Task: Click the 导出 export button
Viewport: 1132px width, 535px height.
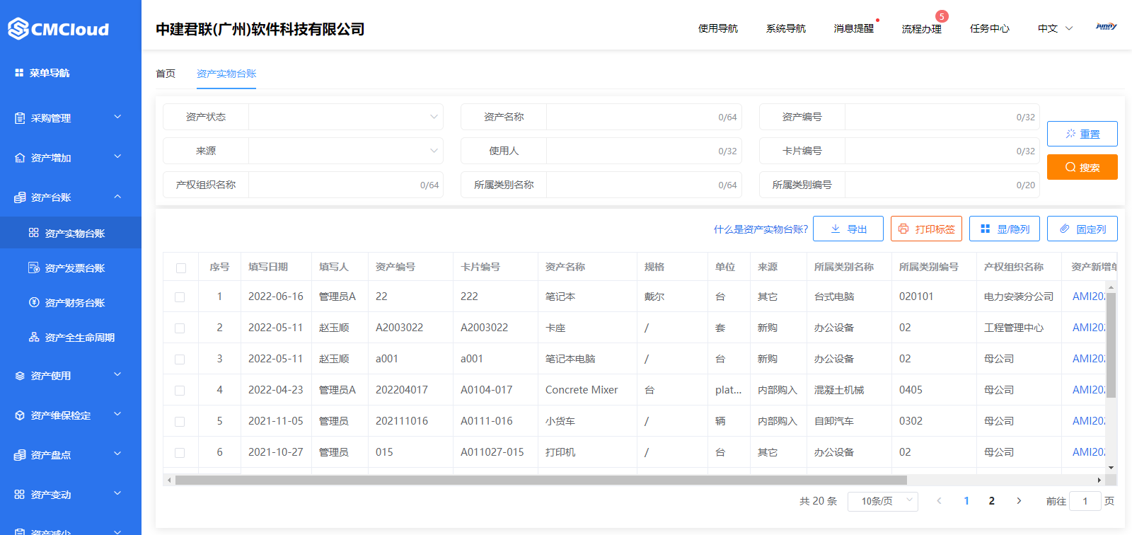Action: click(848, 229)
